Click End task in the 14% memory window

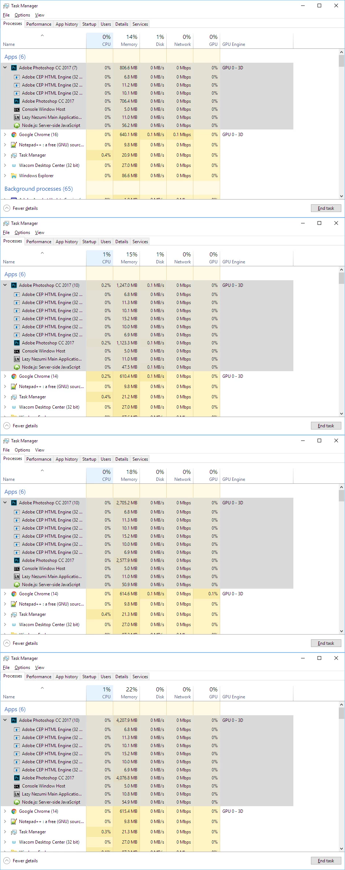tap(326, 208)
